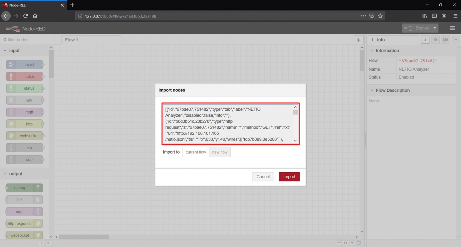Open the Firefox application menu
Viewport: 461px width, 247px height.
click(455, 16)
